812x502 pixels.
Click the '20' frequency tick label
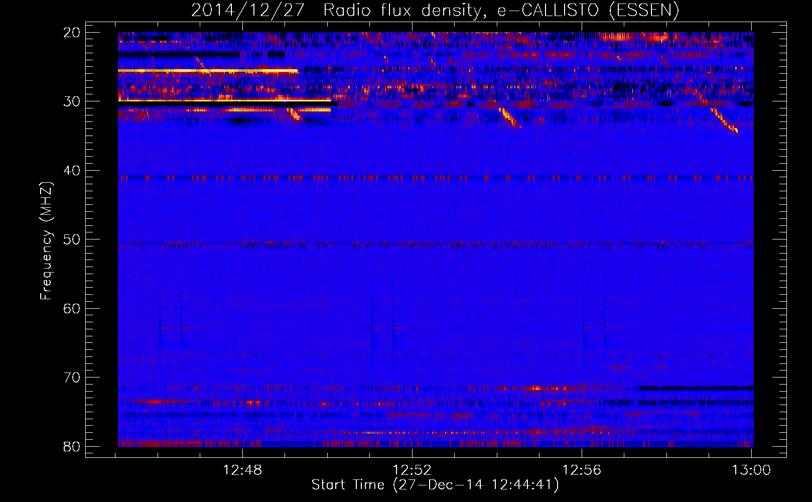click(x=72, y=33)
